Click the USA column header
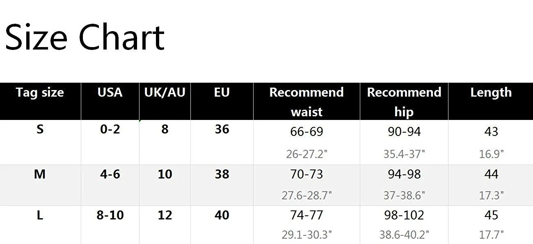The width and height of the screenshot is (533, 244). pos(110,92)
